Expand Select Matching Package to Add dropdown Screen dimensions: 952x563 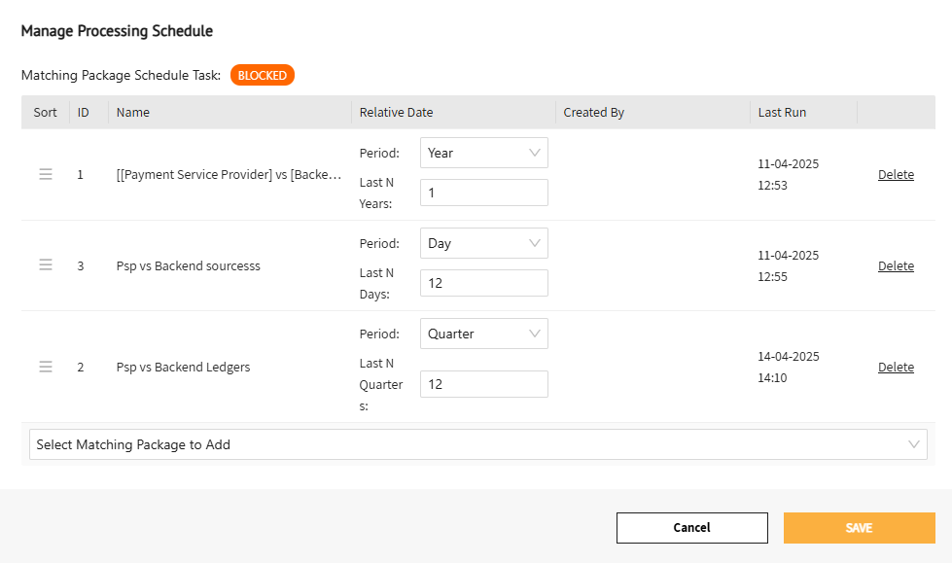477,444
